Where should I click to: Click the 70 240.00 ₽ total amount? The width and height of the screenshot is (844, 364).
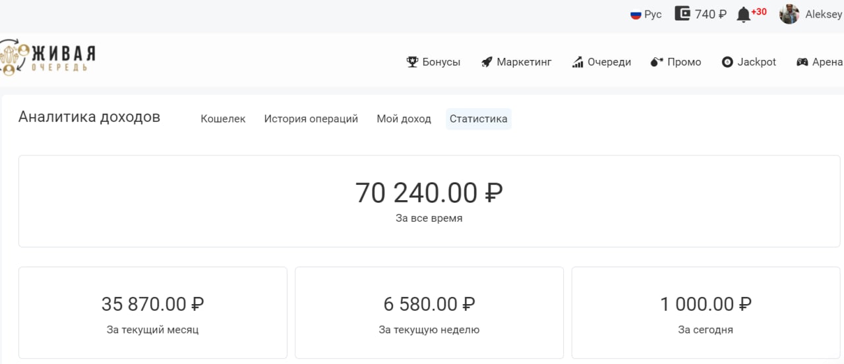point(429,193)
